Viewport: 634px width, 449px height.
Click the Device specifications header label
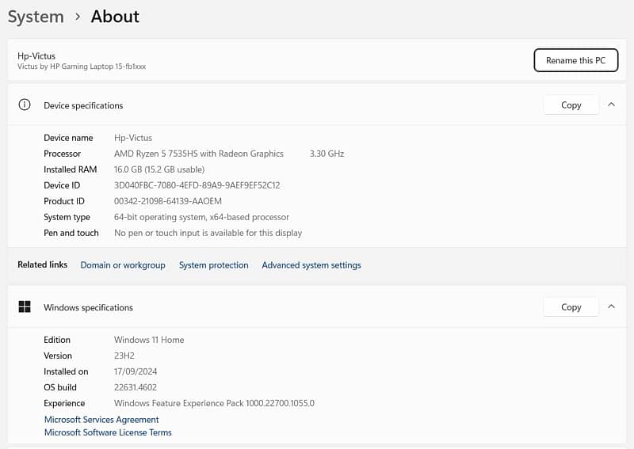pos(83,105)
